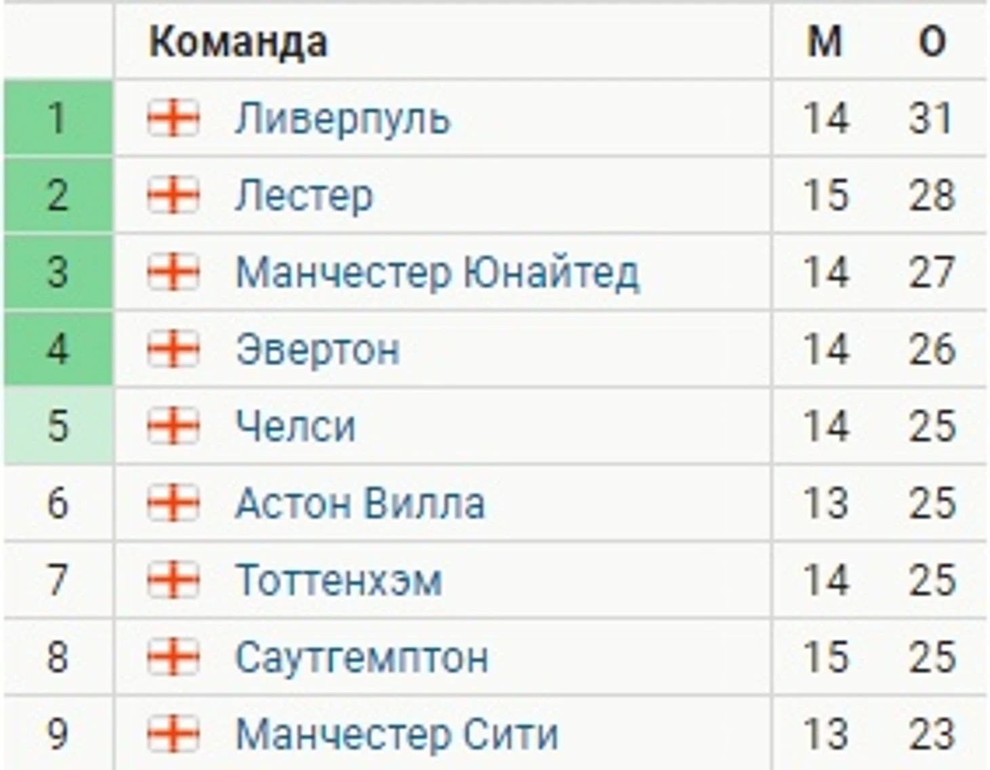Click the green position 1 cell
Screen dimensions: 990x770
pyautogui.click(x=58, y=118)
